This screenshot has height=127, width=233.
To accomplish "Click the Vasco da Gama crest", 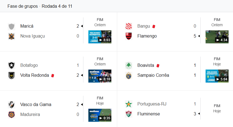I will (11, 105).
